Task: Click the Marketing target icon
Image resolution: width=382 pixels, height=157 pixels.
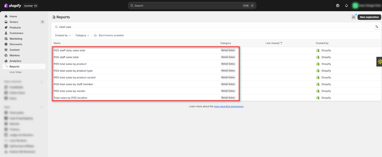Action: [x=6, y=38]
